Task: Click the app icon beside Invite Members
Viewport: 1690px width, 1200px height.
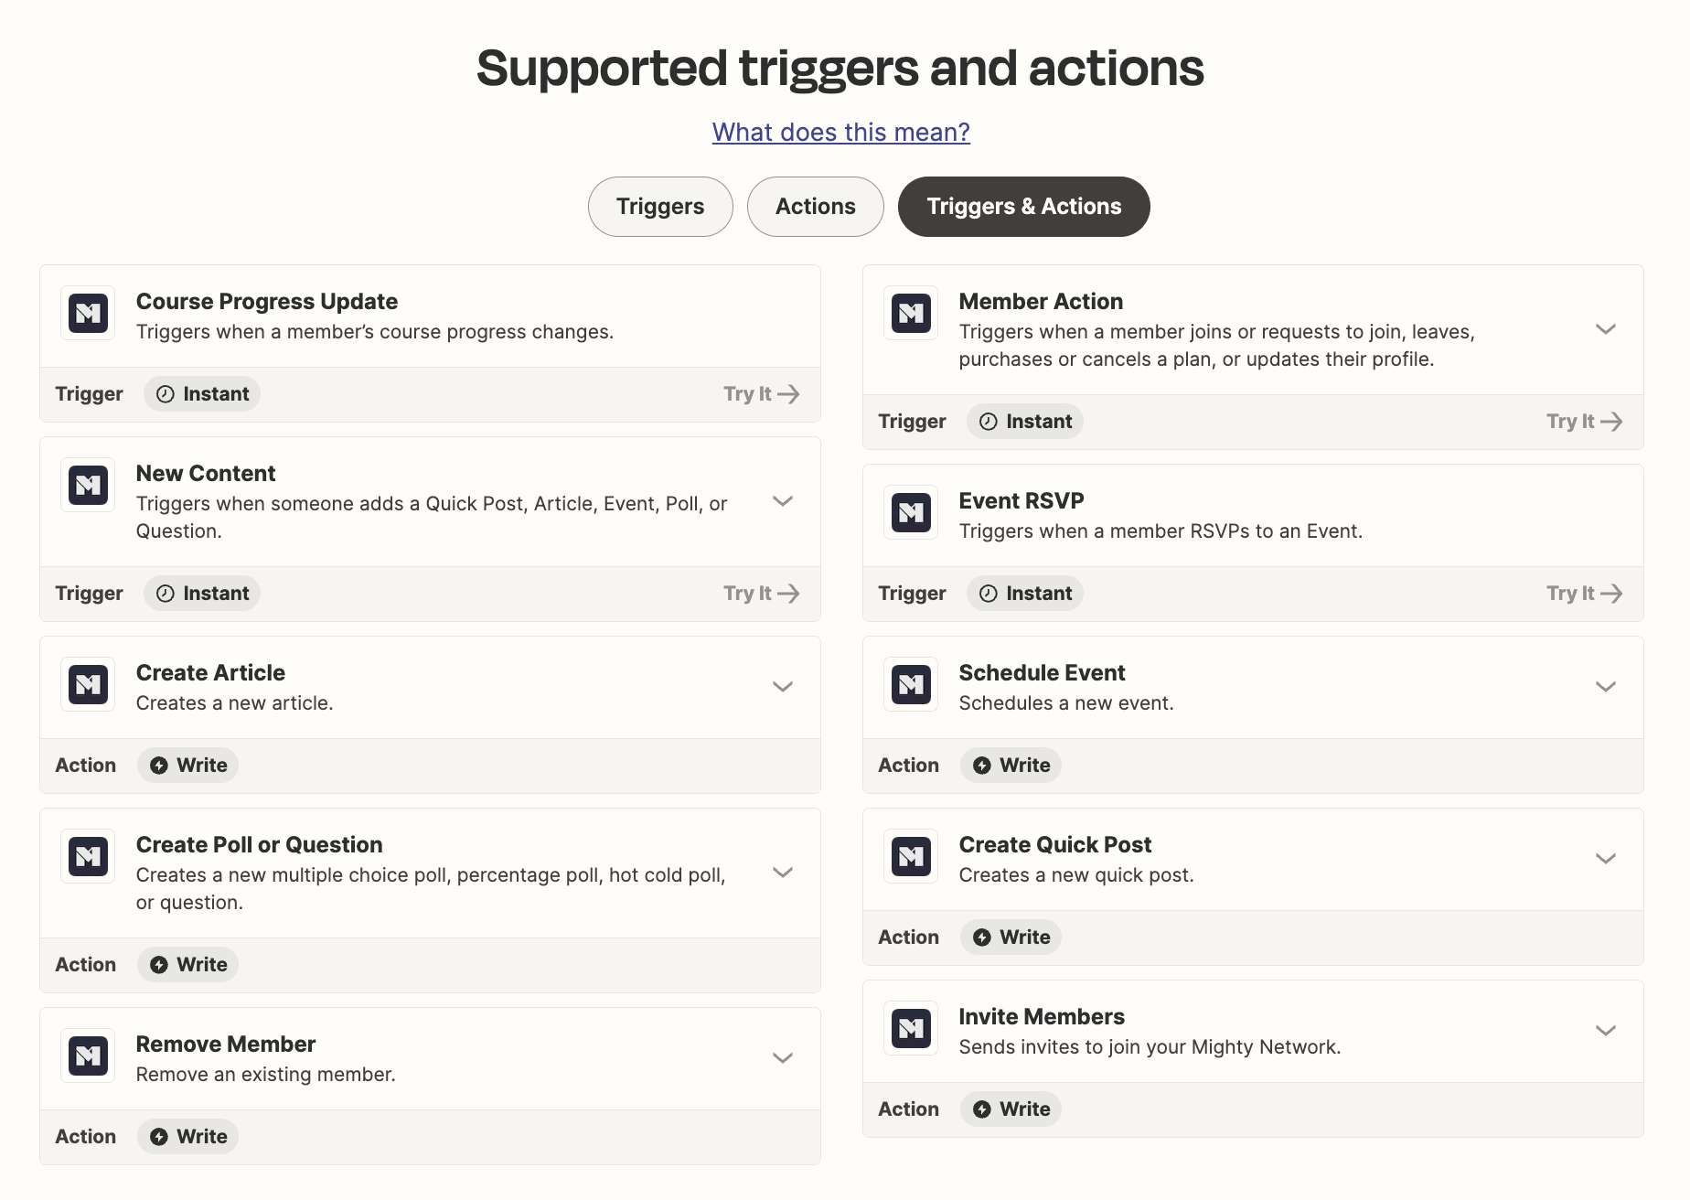Action: 911,1029
